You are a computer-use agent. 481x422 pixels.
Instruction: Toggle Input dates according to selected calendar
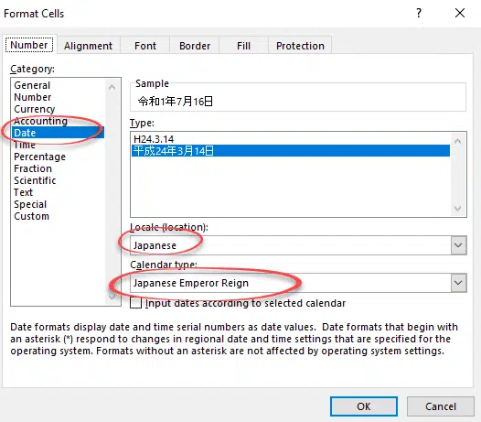pyautogui.click(x=135, y=303)
